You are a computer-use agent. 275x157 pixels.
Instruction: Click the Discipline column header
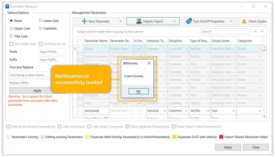(178, 41)
